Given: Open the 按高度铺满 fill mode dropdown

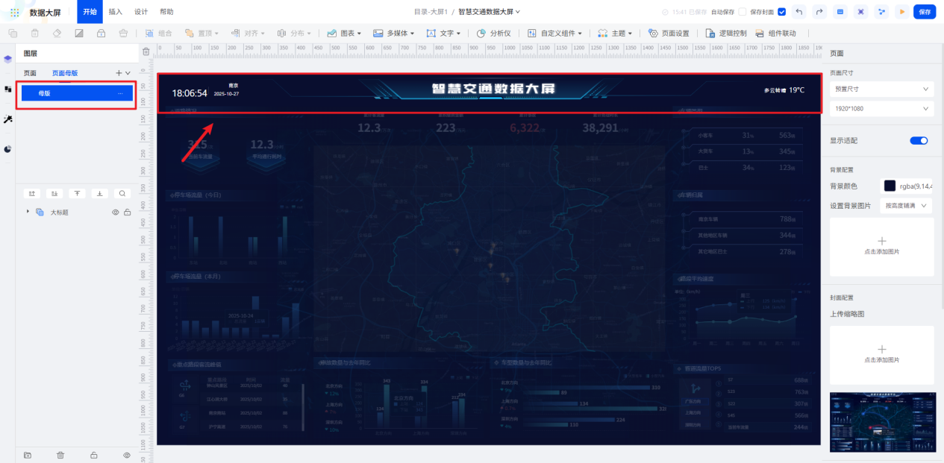Looking at the screenshot, I should [907, 205].
